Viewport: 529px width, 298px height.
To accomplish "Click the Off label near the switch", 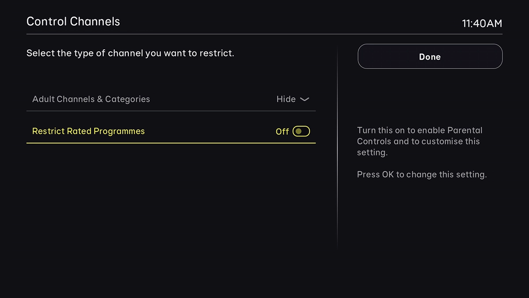I will pyautogui.click(x=282, y=131).
